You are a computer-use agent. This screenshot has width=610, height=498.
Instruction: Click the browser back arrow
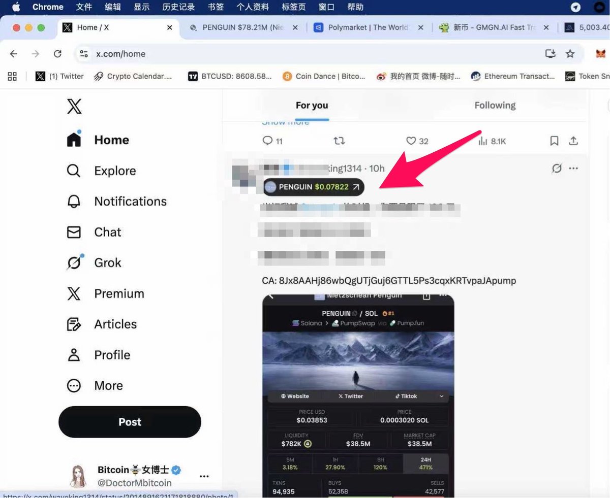pos(14,54)
